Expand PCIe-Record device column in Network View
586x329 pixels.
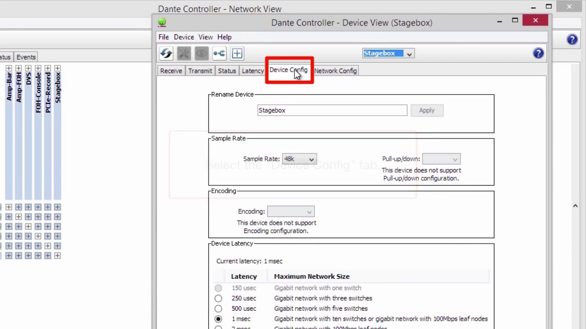[x=48, y=68]
